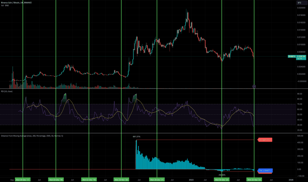
Task: Click the 0.010000 price scale value
Action: pos(301,45)
